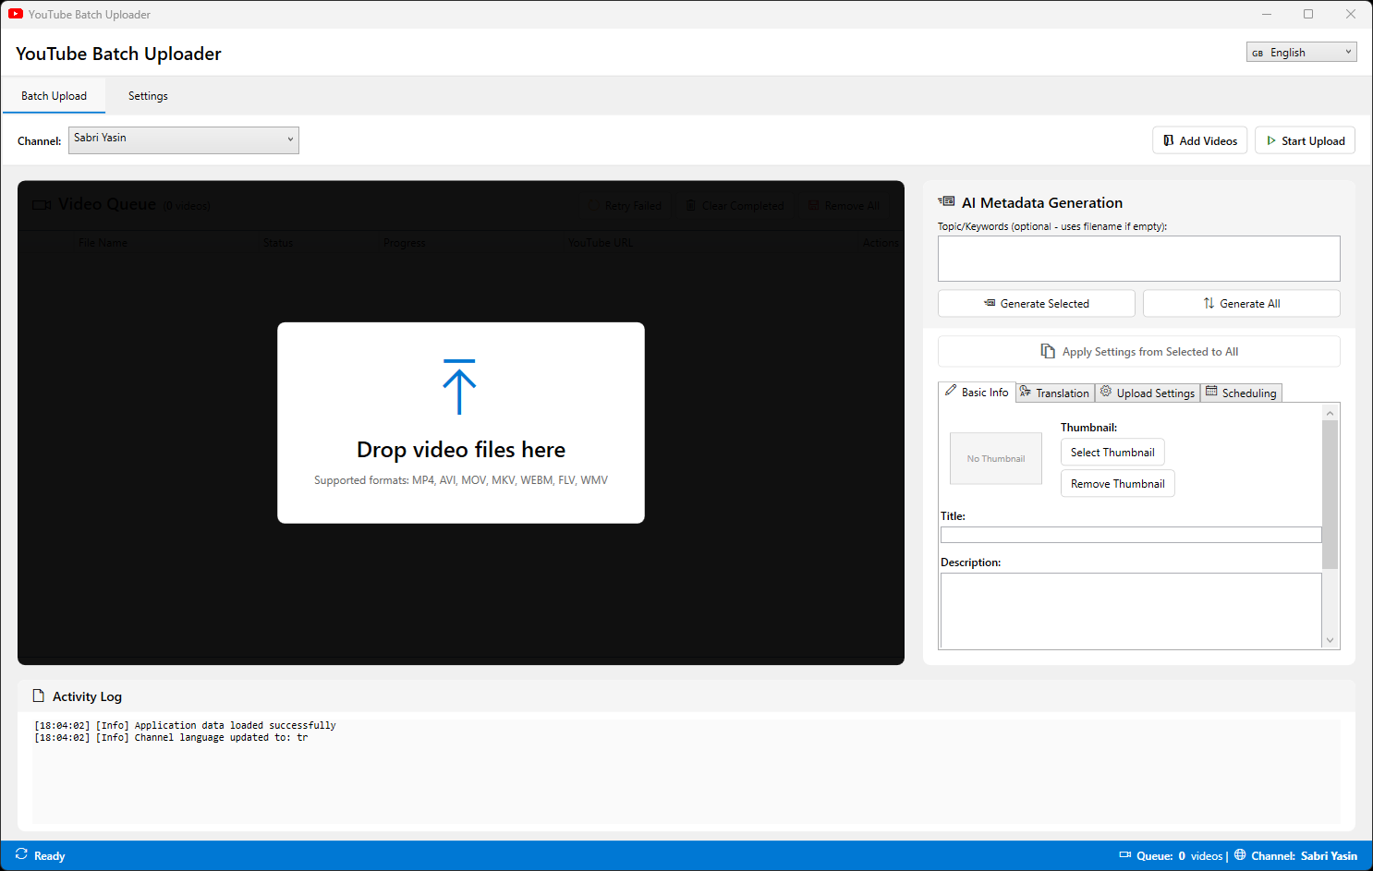This screenshot has height=871, width=1373.
Task: Expand the English language selector
Action: [x=1301, y=53]
